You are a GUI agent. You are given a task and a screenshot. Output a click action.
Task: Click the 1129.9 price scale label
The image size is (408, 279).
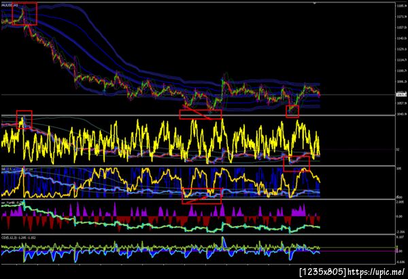(402, 49)
